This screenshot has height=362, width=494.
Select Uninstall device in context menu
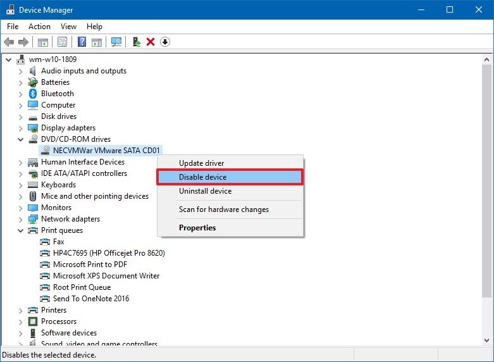[230, 190]
